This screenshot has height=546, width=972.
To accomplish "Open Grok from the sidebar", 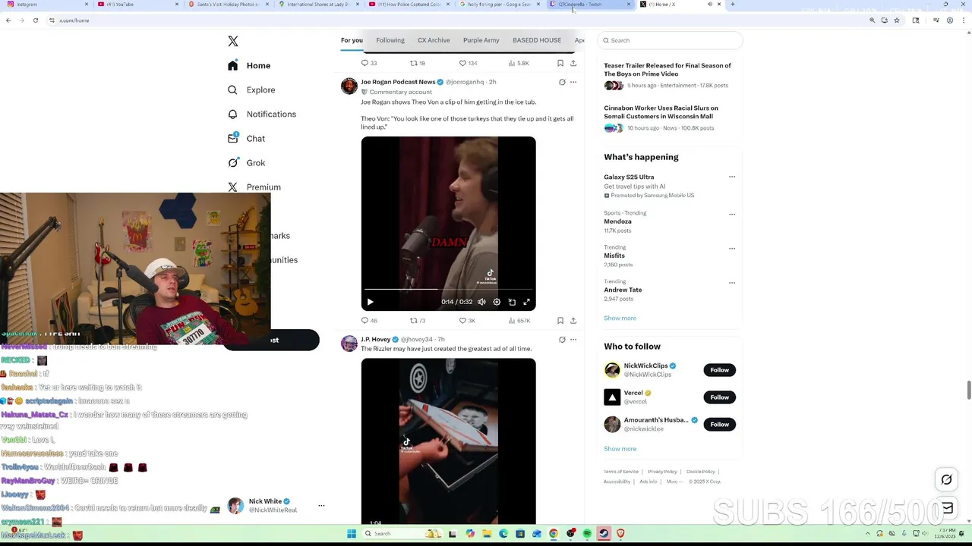I will click(246, 163).
